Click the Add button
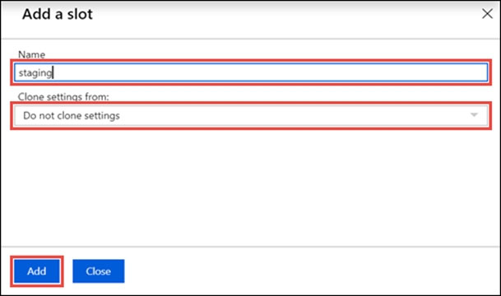 (x=37, y=271)
